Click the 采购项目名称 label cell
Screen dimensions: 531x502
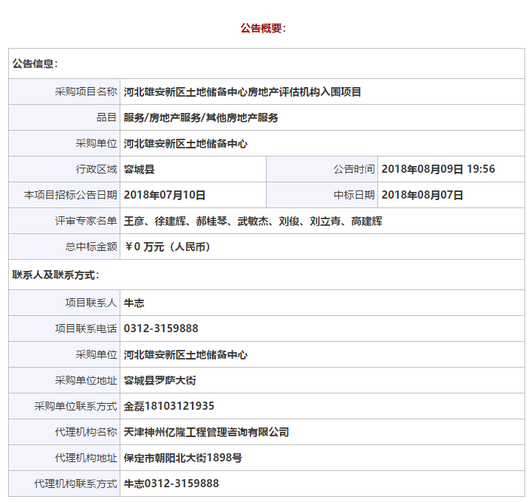[x=86, y=92]
